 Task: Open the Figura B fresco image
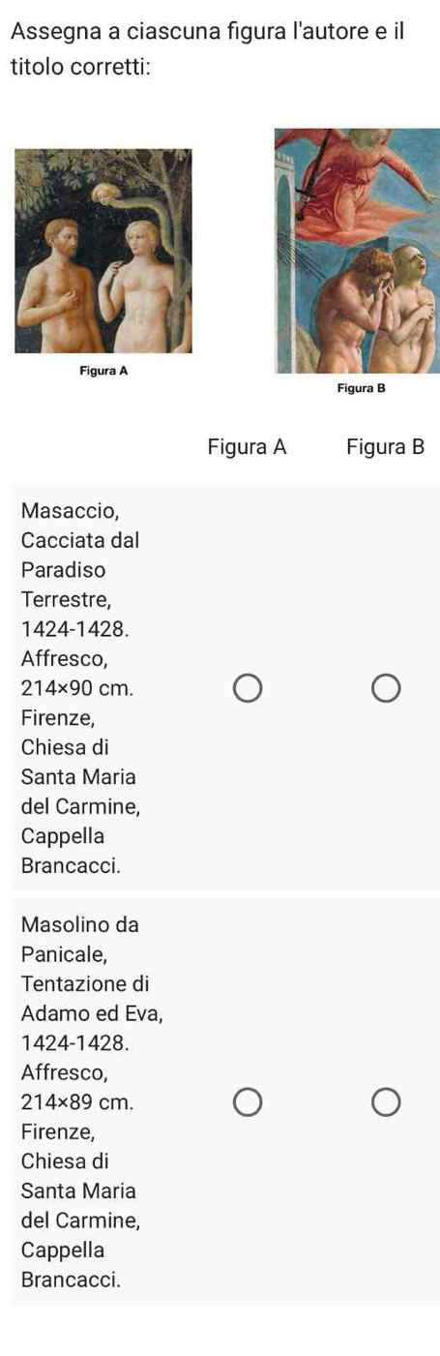[x=358, y=251]
